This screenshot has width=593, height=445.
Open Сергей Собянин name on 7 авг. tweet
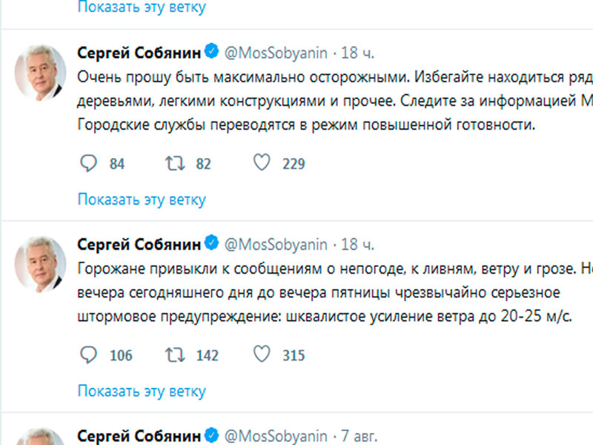click(139, 435)
